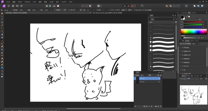Toggle the Lock checkbox in the context toolbar

(x=116, y=10)
